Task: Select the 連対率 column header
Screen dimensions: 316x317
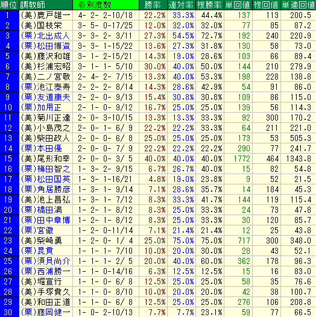Action: coord(182,5)
